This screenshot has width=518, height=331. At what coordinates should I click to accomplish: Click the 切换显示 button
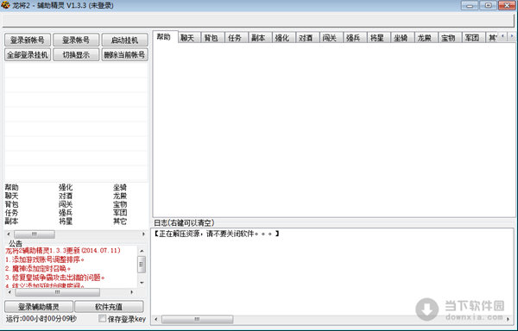pyautogui.click(x=76, y=54)
